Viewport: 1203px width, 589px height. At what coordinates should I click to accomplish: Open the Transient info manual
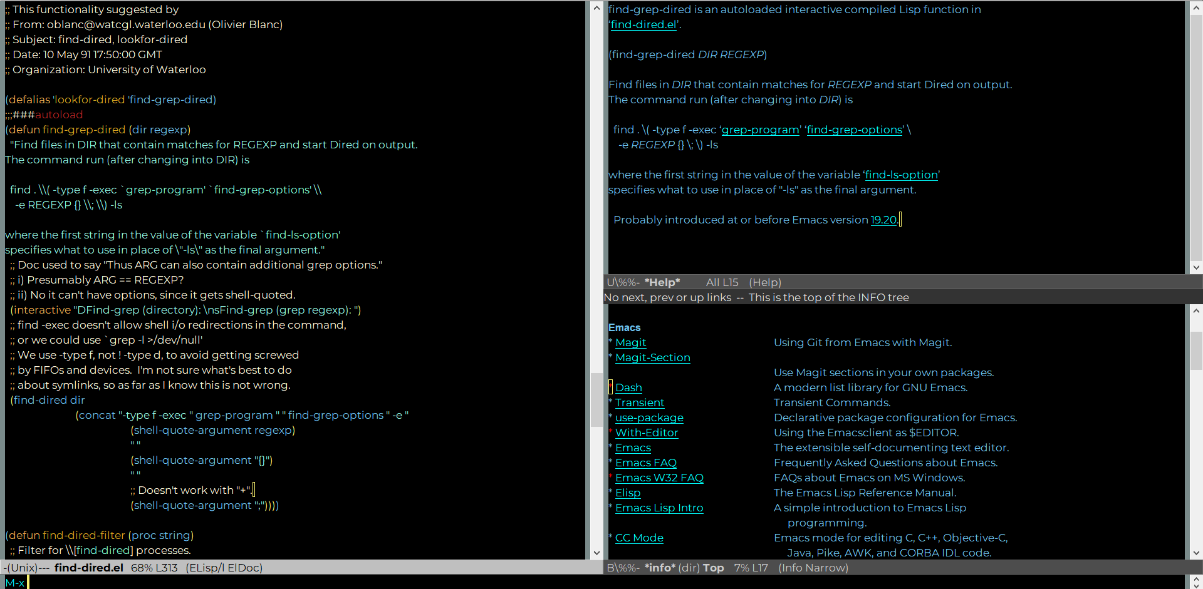(640, 402)
